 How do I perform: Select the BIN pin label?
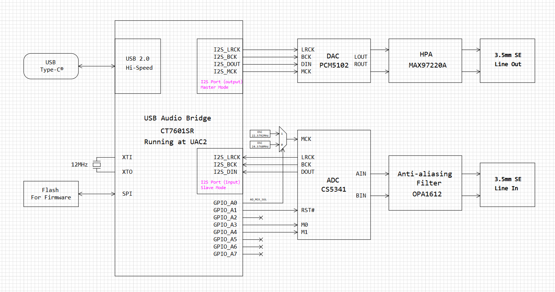[x=361, y=196]
